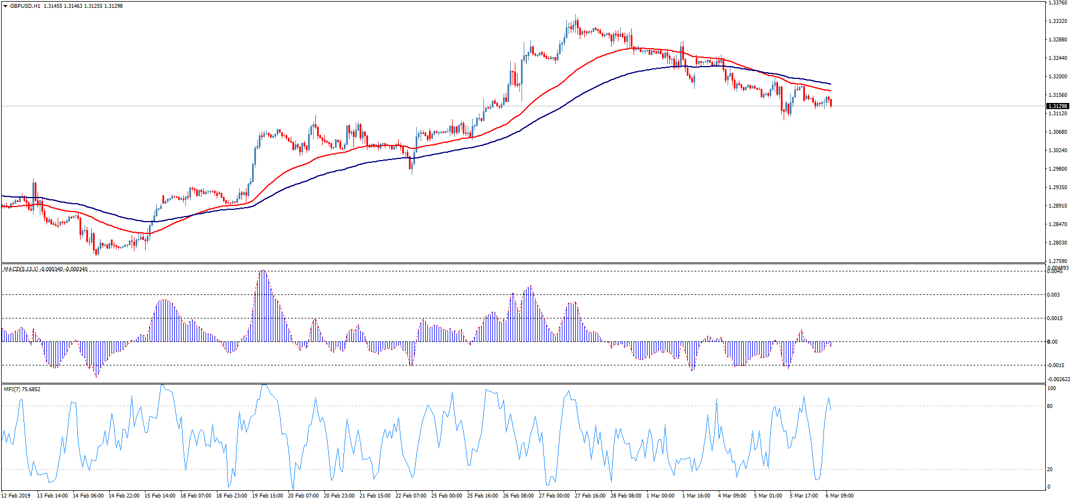The image size is (1071, 502).
Task: Click the -0.0015 level on MACD scale
Action: (x=1056, y=365)
